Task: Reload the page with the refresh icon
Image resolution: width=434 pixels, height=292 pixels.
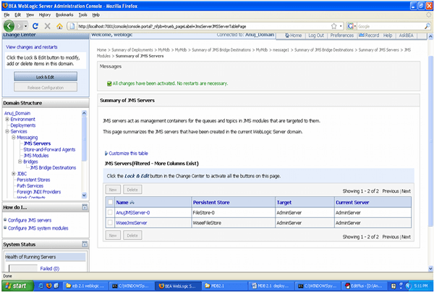Action: [x=35, y=25]
